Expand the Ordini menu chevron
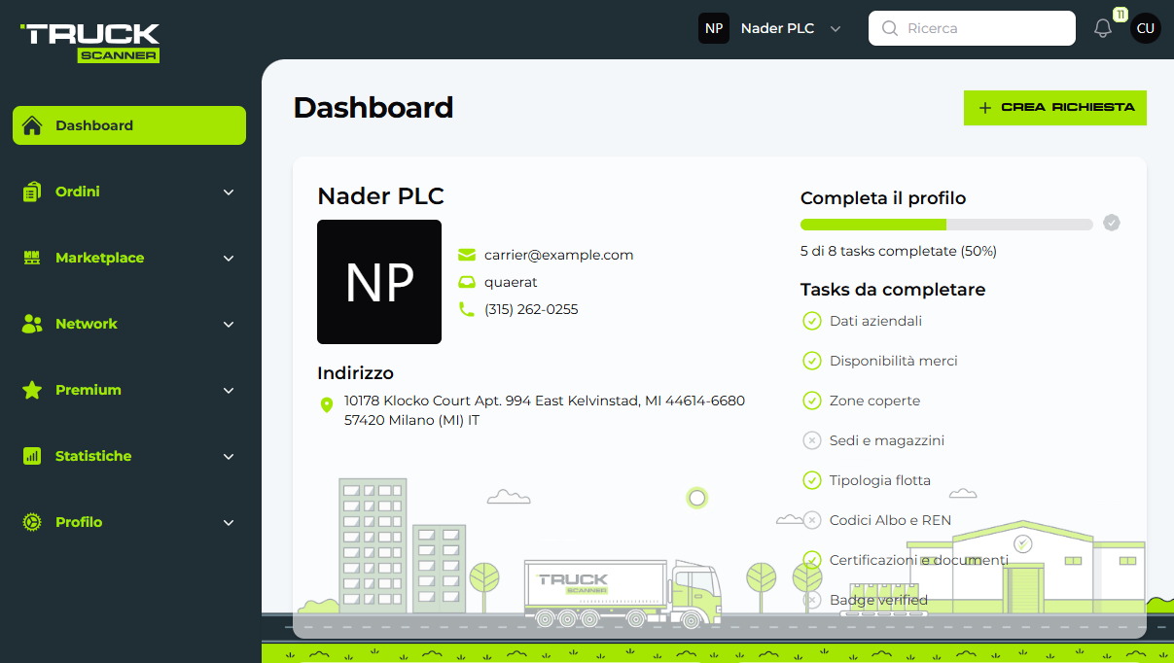The height and width of the screenshot is (663, 1174). pos(229,192)
